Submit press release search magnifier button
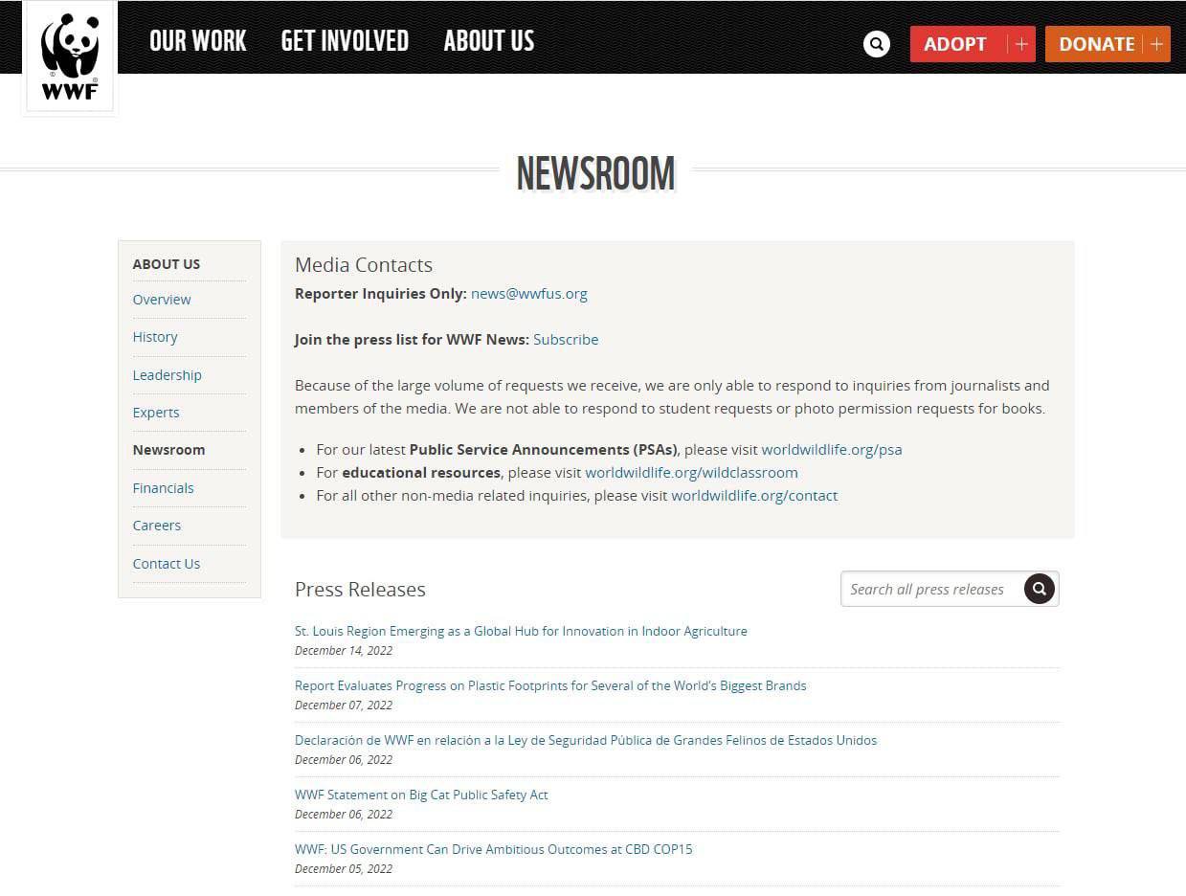The image size is (1186, 896). click(x=1039, y=589)
